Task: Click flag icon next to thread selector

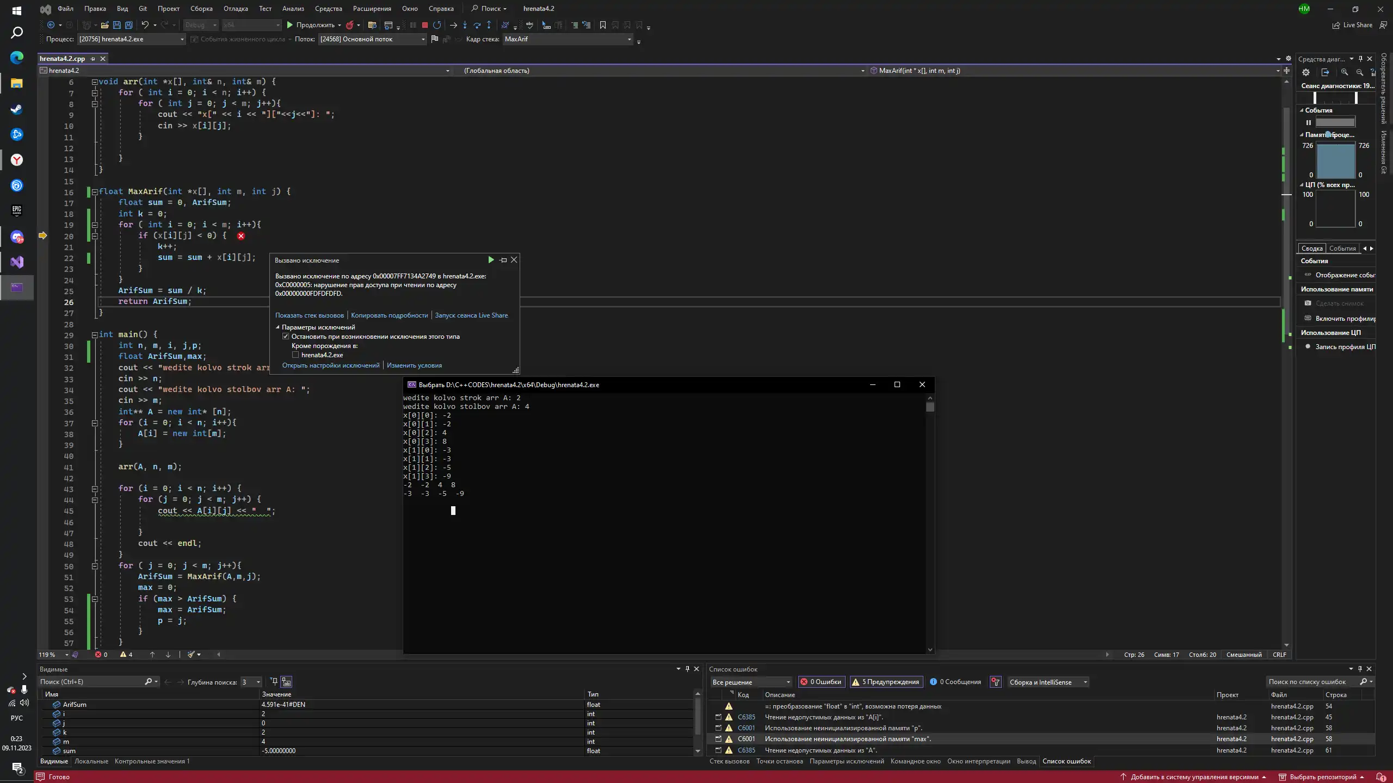Action: coord(434,39)
